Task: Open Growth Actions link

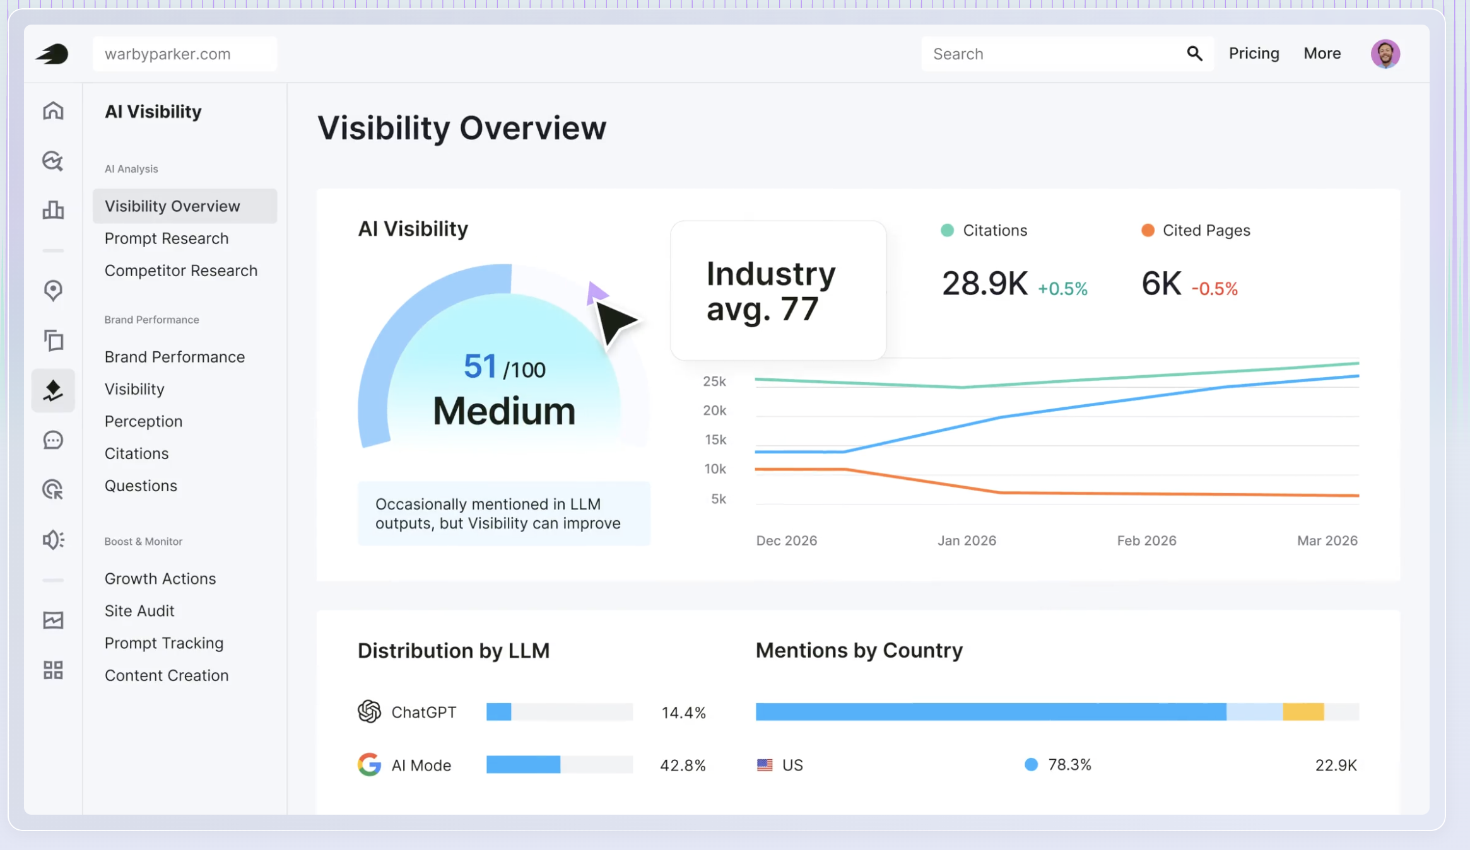Action: click(160, 578)
